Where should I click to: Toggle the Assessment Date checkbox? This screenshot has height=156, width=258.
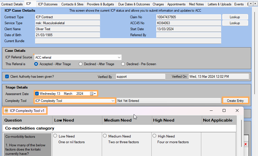pos(37,94)
